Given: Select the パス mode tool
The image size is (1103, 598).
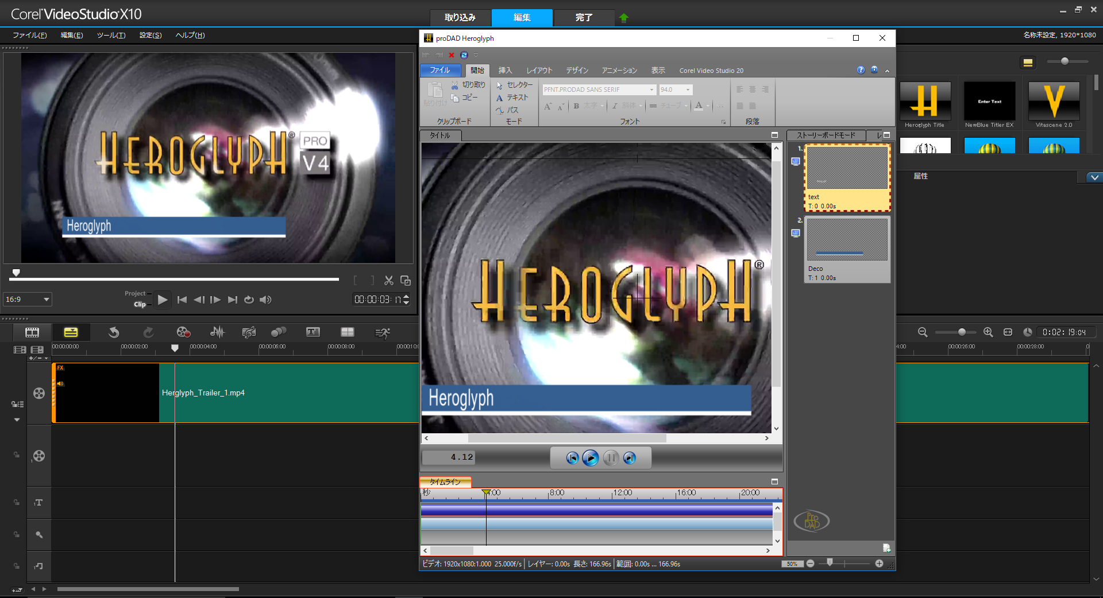Looking at the screenshot, I should 511,110.
